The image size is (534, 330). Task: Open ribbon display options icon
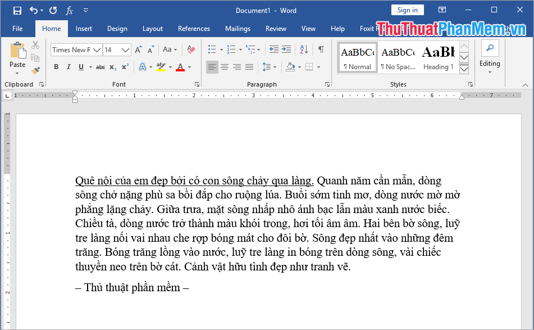[442, 10]
